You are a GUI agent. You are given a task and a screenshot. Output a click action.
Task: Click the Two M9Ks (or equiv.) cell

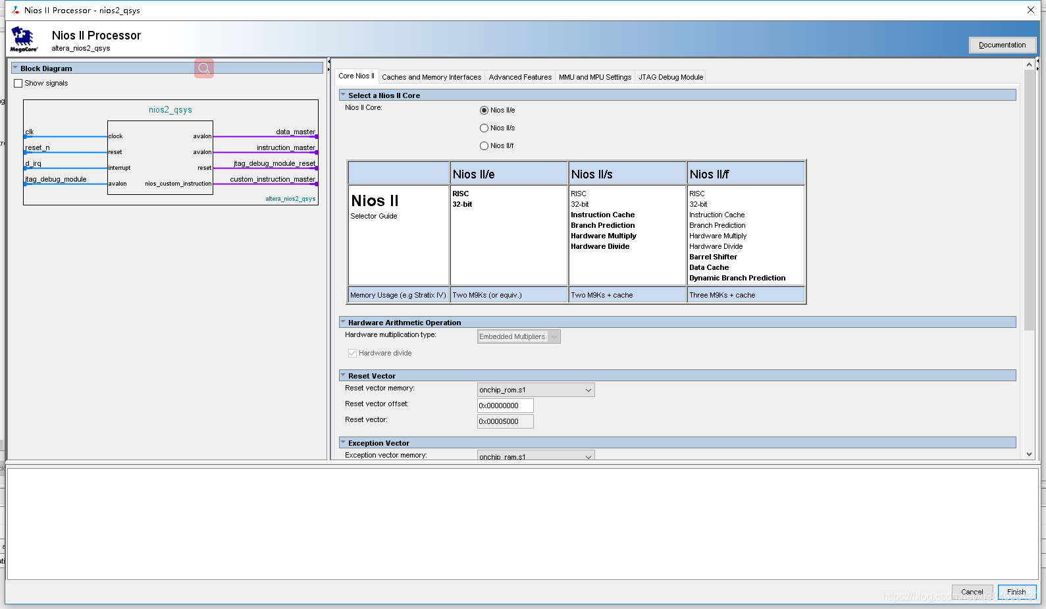(509, 295)
